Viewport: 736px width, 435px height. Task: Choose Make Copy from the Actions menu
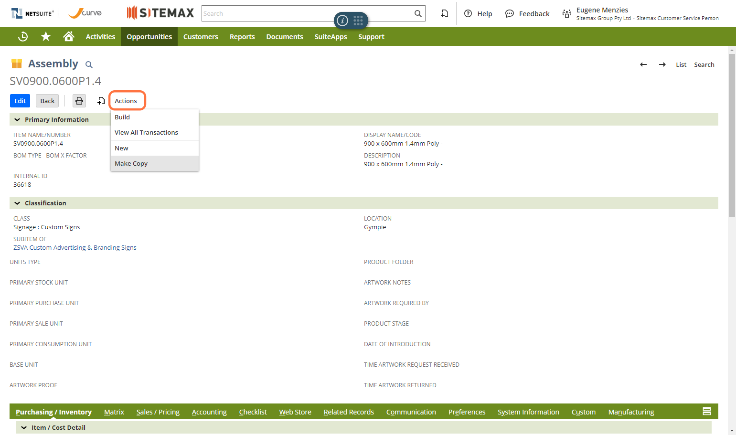pos(154,163)
